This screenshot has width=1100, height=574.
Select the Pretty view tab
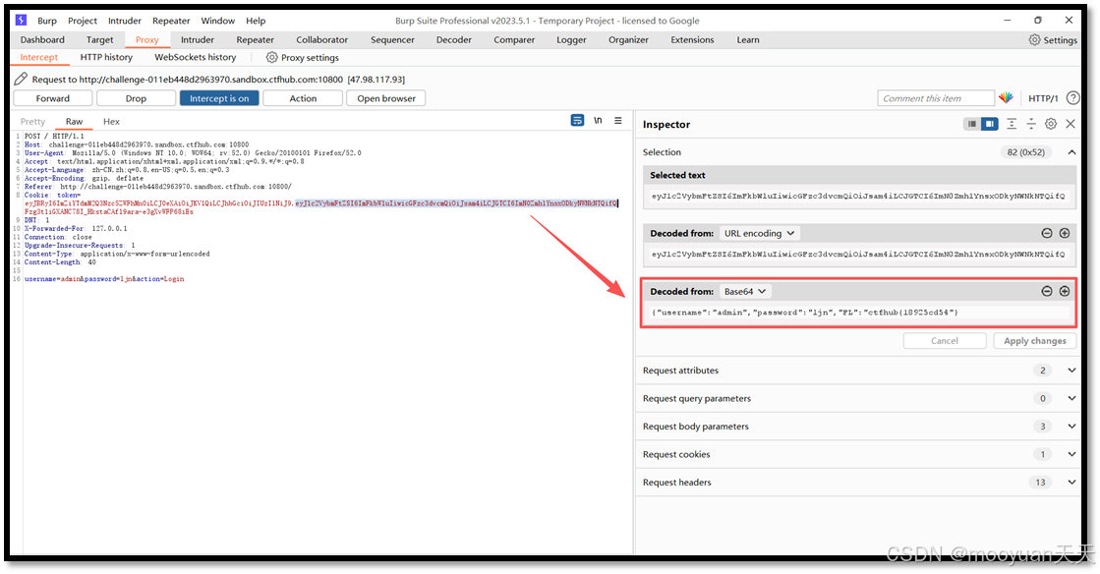32,122
